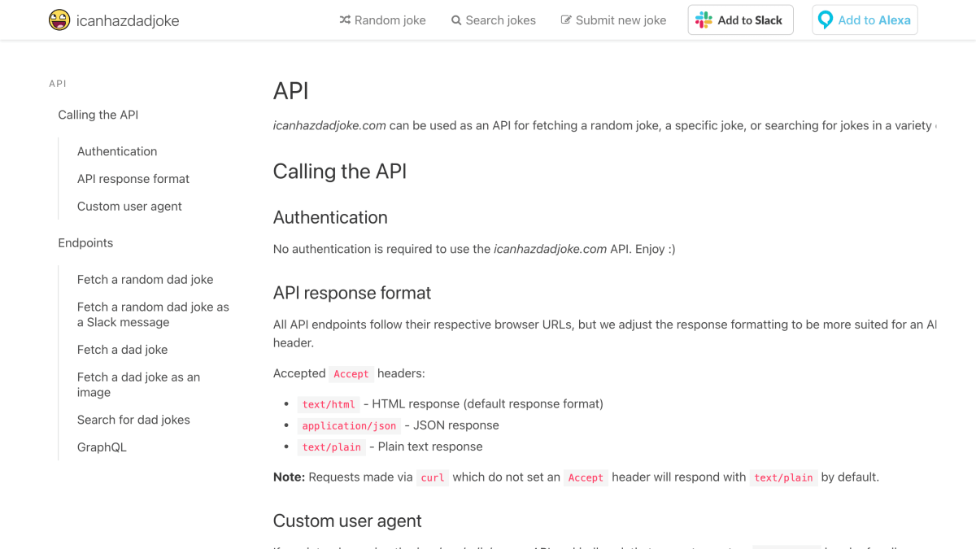Click the application/json code tag

pyautogui.click(x=349, y=425)
